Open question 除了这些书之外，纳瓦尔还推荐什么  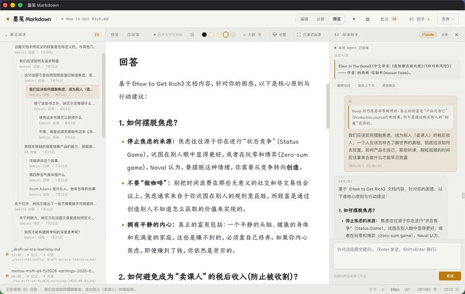65,106
